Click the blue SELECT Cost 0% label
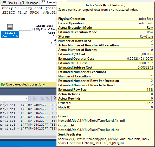Image resolution: width=155 pixels, height=147 pixels. (x=10, y=34)
